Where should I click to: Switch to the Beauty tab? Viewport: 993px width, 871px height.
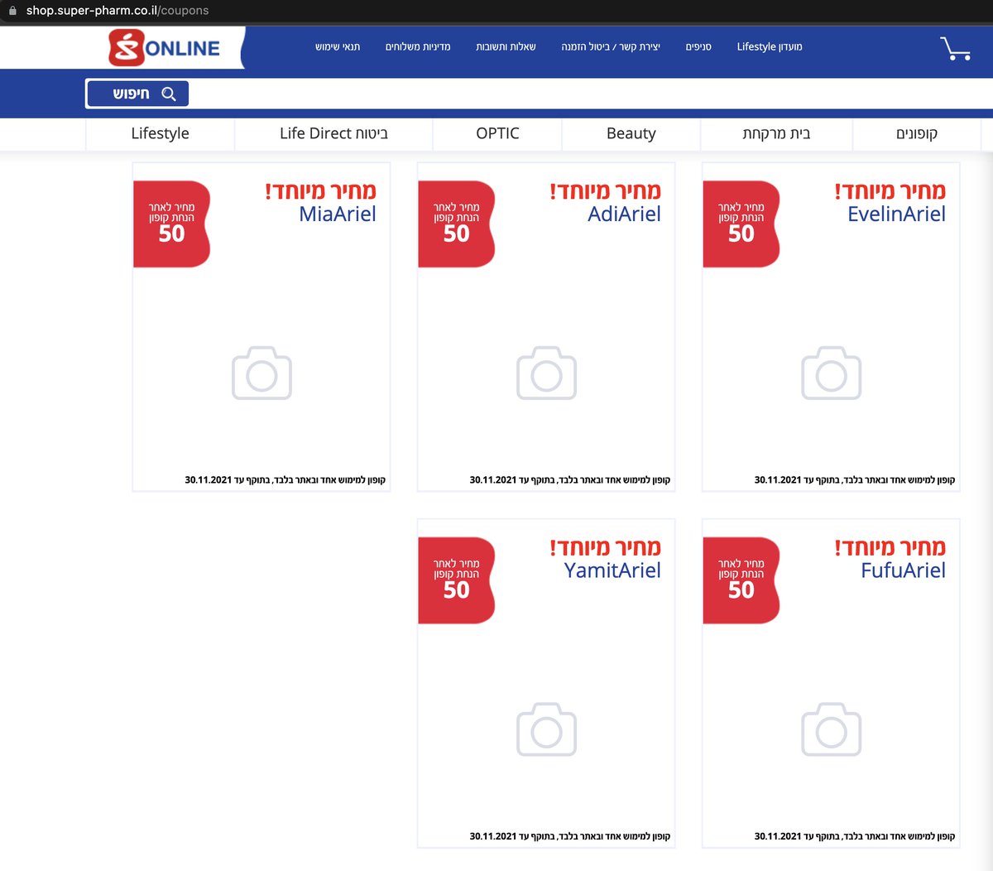click(631, 134)
